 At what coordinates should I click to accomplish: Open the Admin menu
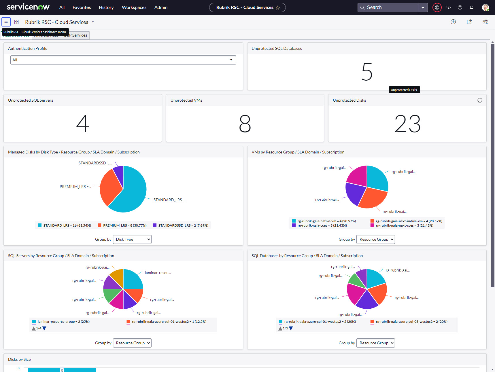(x=161, y=7)
